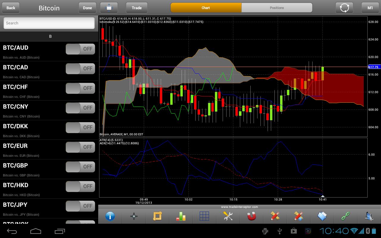Toggle the BTC/AUD switch on
381x238 pixels.
click(x=80, y=49)
